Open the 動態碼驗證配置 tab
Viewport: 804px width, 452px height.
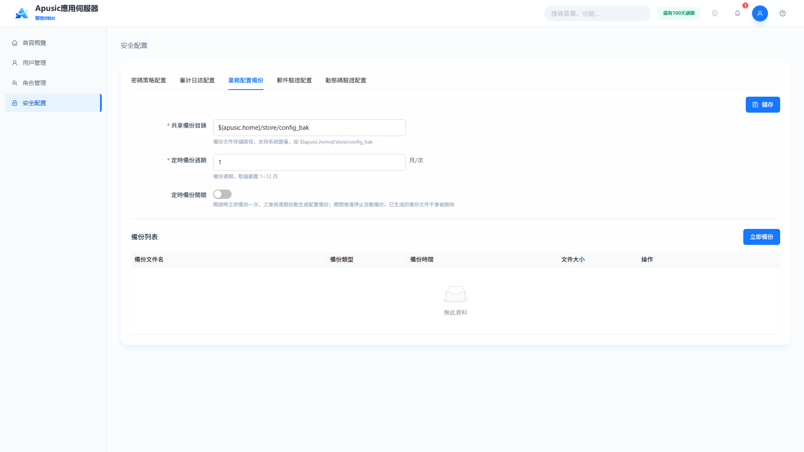coord(346,80)
